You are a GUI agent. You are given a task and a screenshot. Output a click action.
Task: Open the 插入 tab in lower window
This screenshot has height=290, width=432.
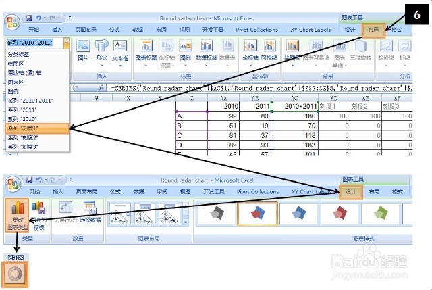[x=58, y=192]
